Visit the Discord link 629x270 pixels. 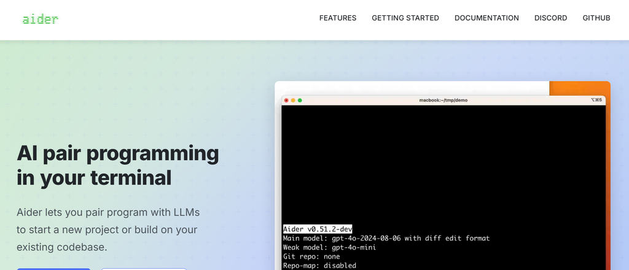pos(551,18)
